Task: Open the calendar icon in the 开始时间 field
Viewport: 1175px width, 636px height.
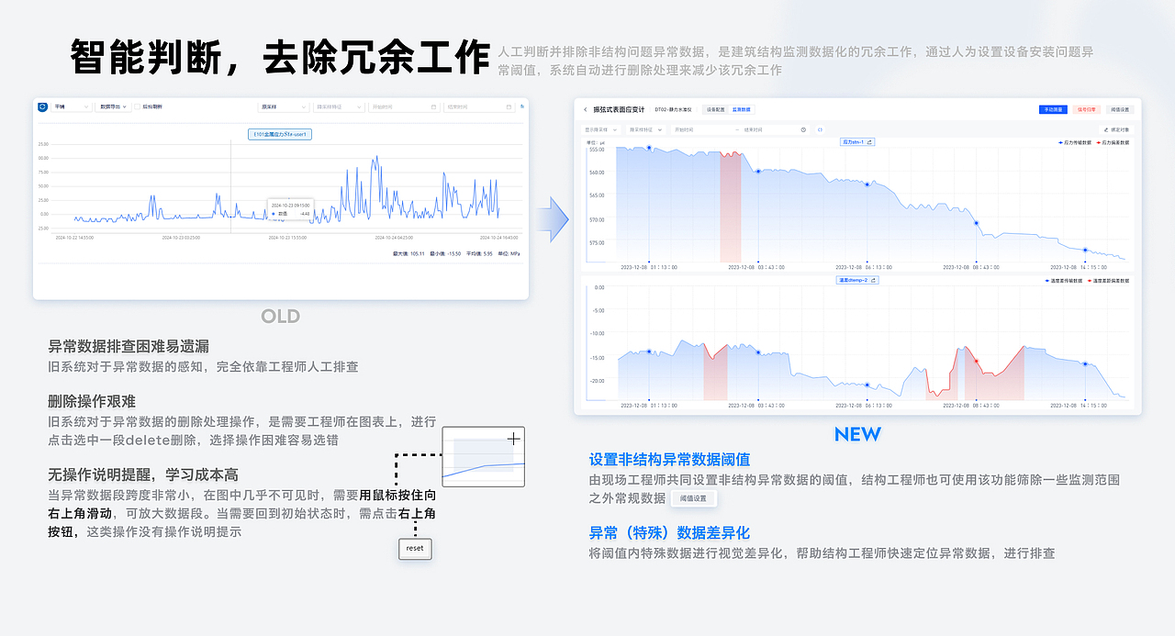Action: tap(434, 106)
